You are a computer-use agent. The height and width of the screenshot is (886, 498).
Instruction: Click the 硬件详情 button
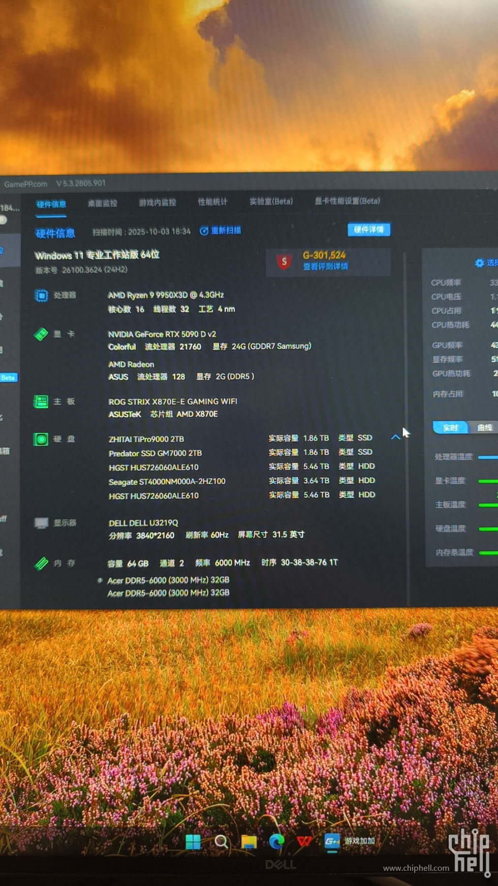pos(368,230)
